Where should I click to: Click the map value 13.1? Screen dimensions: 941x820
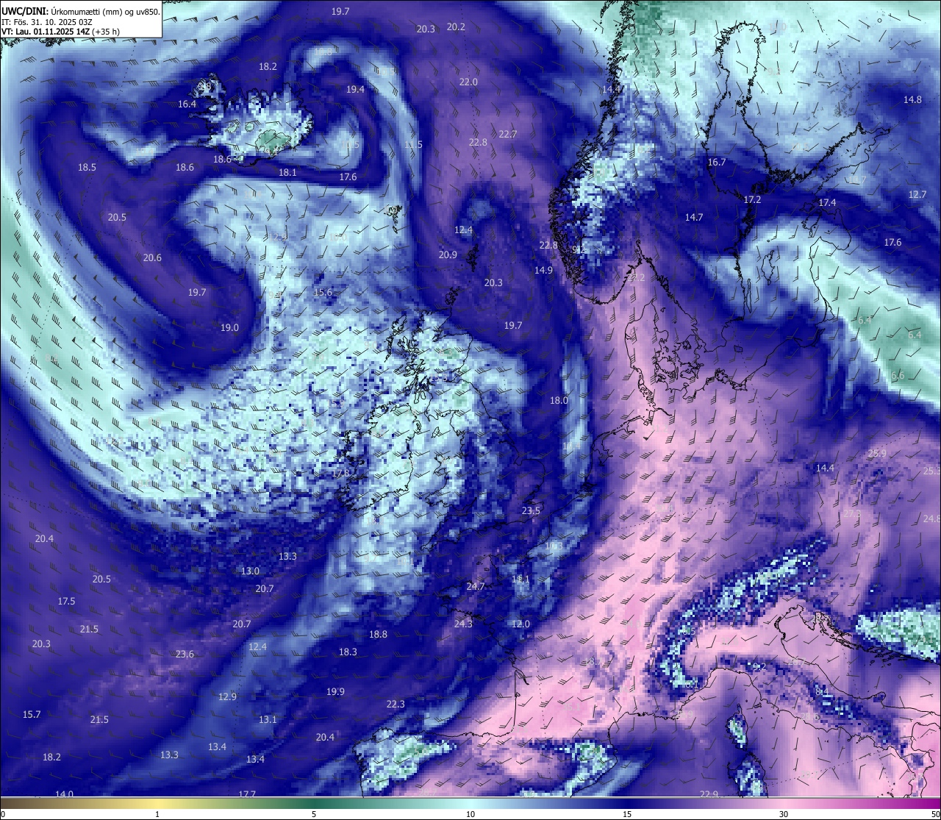click(x=268, y=719)
